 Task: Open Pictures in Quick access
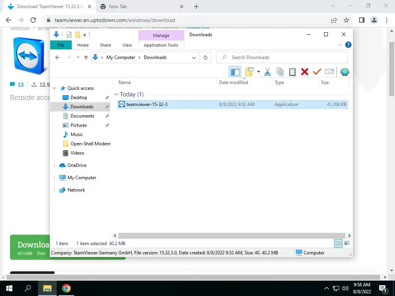tap(78, 125)
